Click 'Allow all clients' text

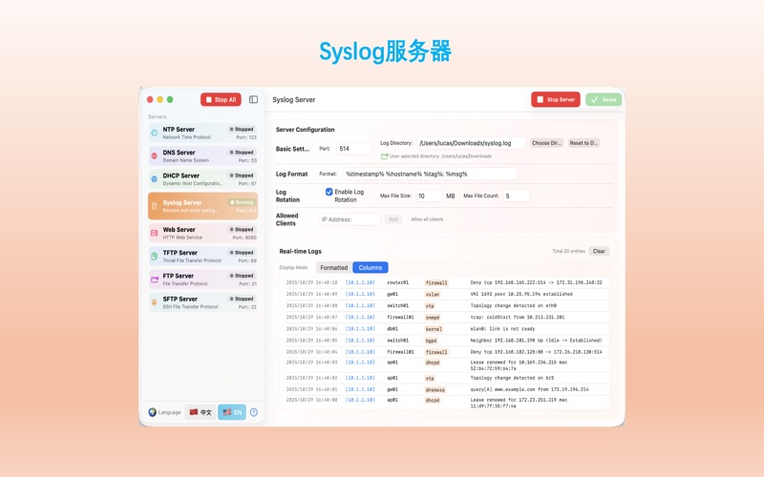(x=427, y=219)
